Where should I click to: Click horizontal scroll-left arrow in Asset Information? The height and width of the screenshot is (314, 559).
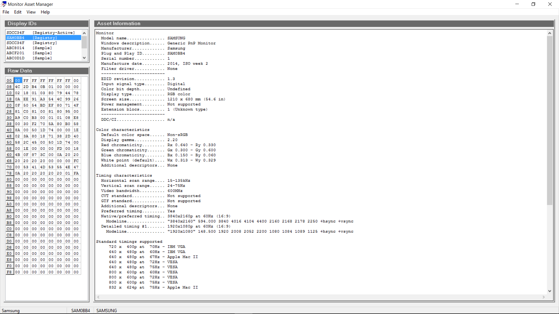[98, 297]
